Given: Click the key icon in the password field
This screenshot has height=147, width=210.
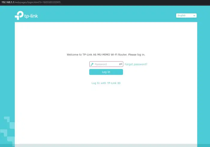Looking at the screenshot, I should click(92, 64).
